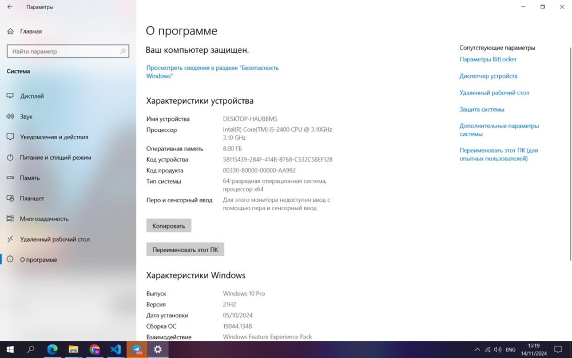Launch Google Chrome from taskbar
The image size is (572, 358).
click(94, 349)
